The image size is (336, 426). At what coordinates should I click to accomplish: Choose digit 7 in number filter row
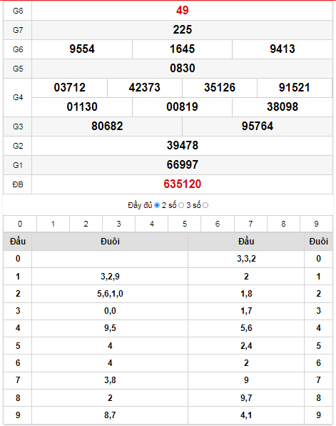click(x=250, y=224)
